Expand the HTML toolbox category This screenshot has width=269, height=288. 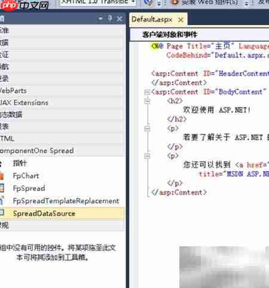coord(62,138)
